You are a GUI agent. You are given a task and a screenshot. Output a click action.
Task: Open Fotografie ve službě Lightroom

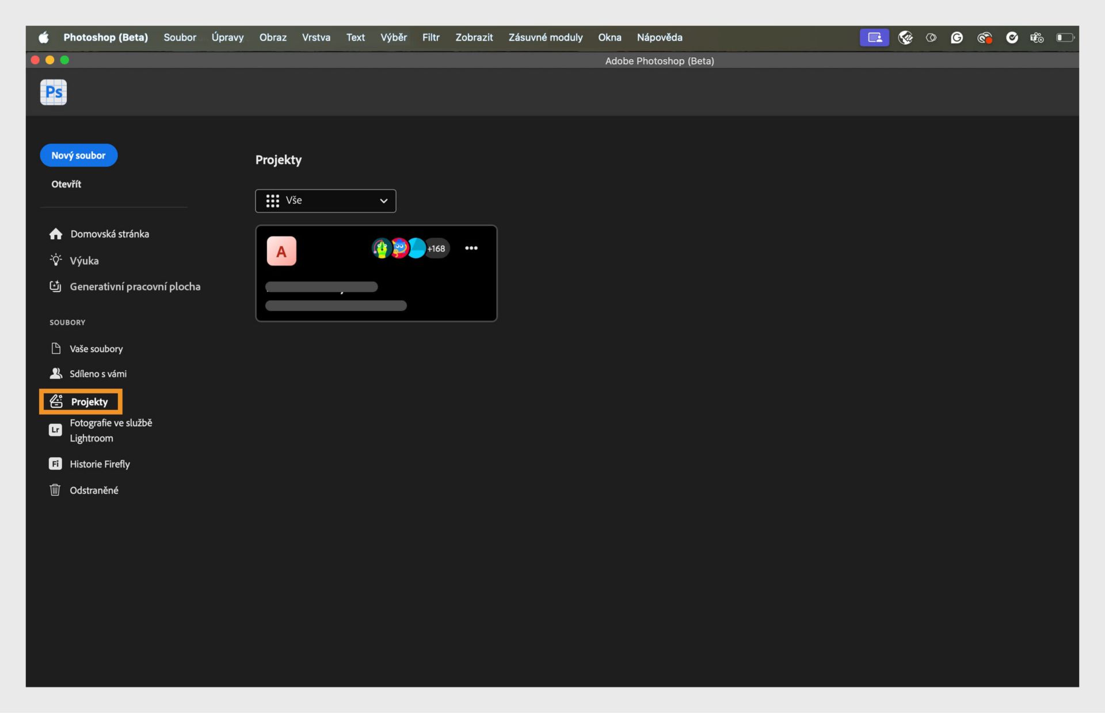click(x=110, y=430)
